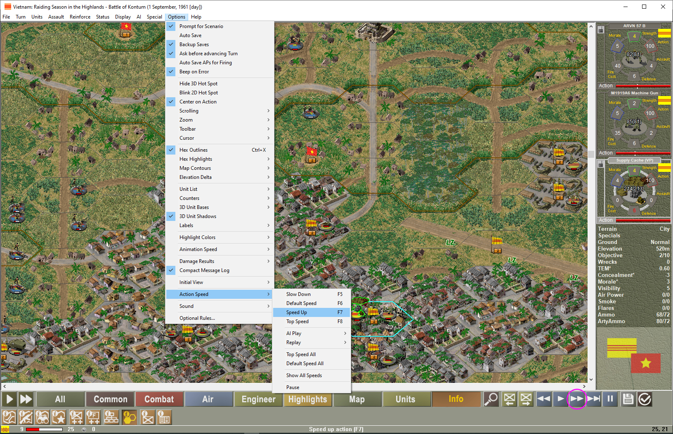Click the speed up fast-forward button

(x=577, y=399)
